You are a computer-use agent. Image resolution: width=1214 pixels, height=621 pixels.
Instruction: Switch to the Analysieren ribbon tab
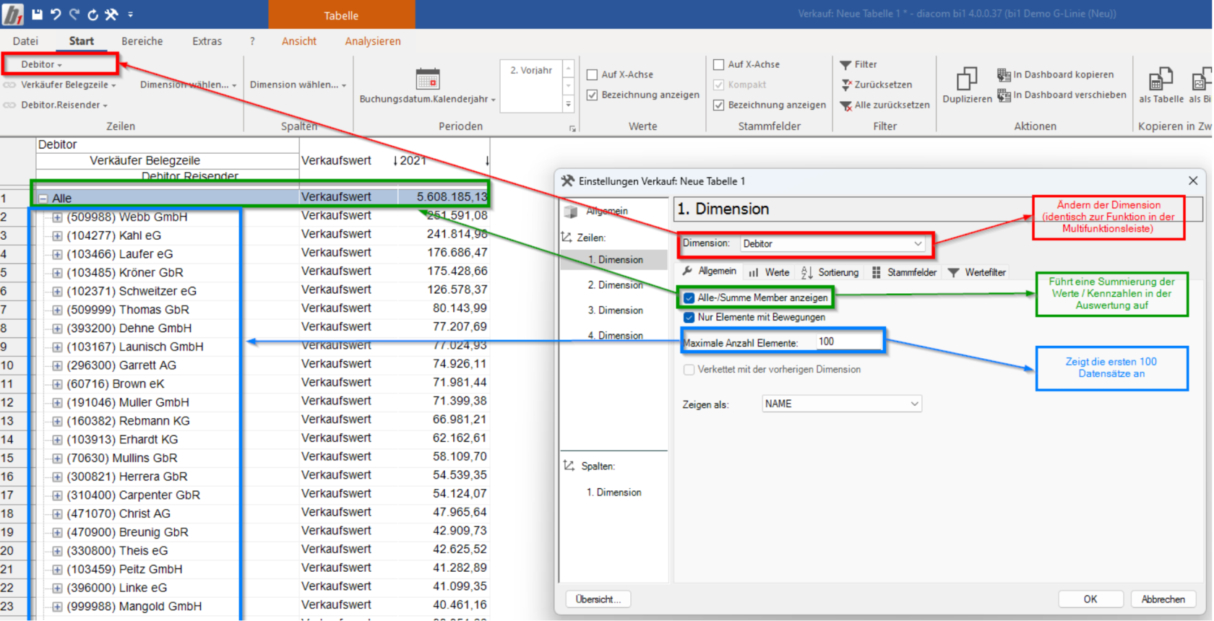tap(372, 41)
